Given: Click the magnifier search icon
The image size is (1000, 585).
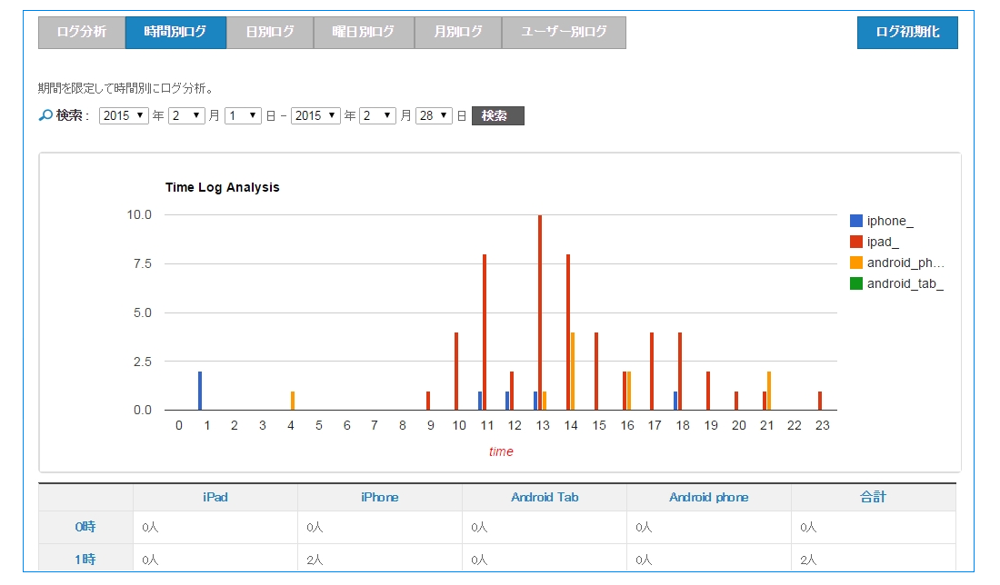Looking at the screenshot, I should [x=45, y=116].
